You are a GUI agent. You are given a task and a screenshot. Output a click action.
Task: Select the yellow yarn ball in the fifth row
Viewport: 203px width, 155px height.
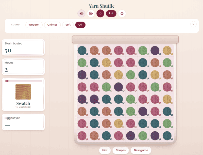pyautogui.click(x=168, y=99)
